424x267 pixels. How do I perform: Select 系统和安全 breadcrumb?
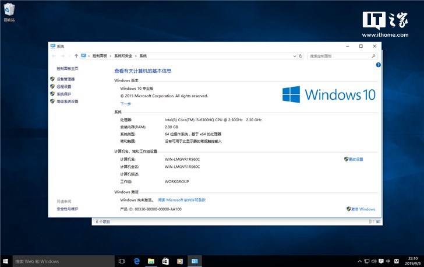pyautogui.click(x=123, y=56)
